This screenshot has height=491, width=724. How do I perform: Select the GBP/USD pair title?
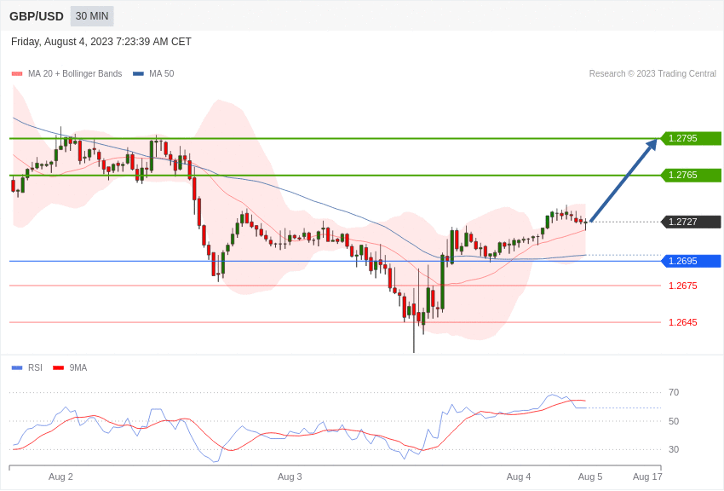[x=37, y=16]
